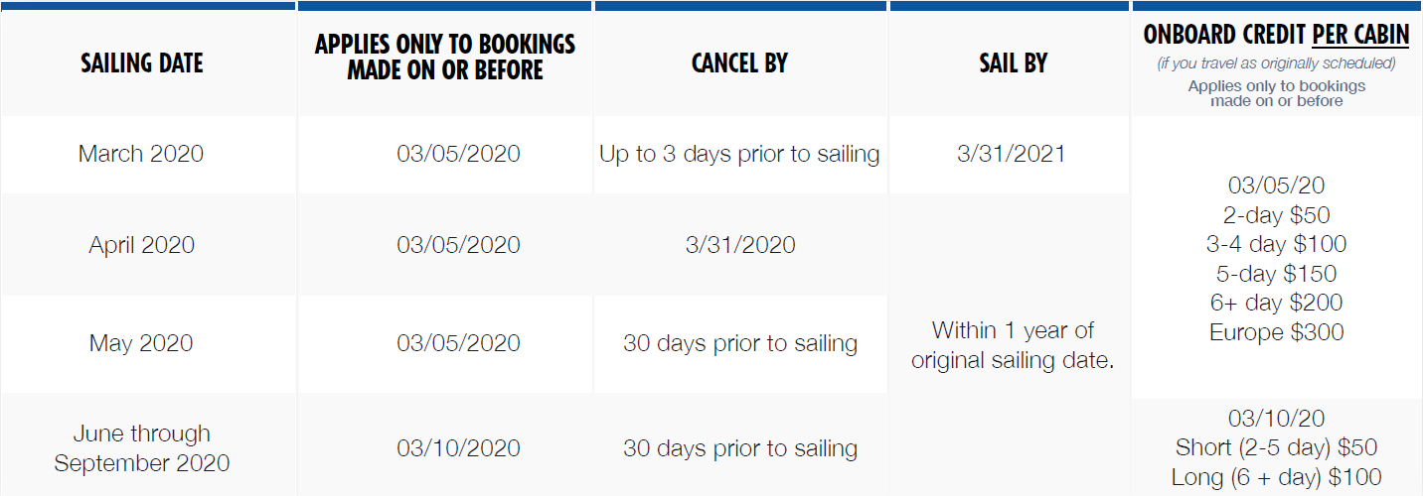Click the June through September 2020 cell
Screen dimensions: 1423x496
coord(141,448)
